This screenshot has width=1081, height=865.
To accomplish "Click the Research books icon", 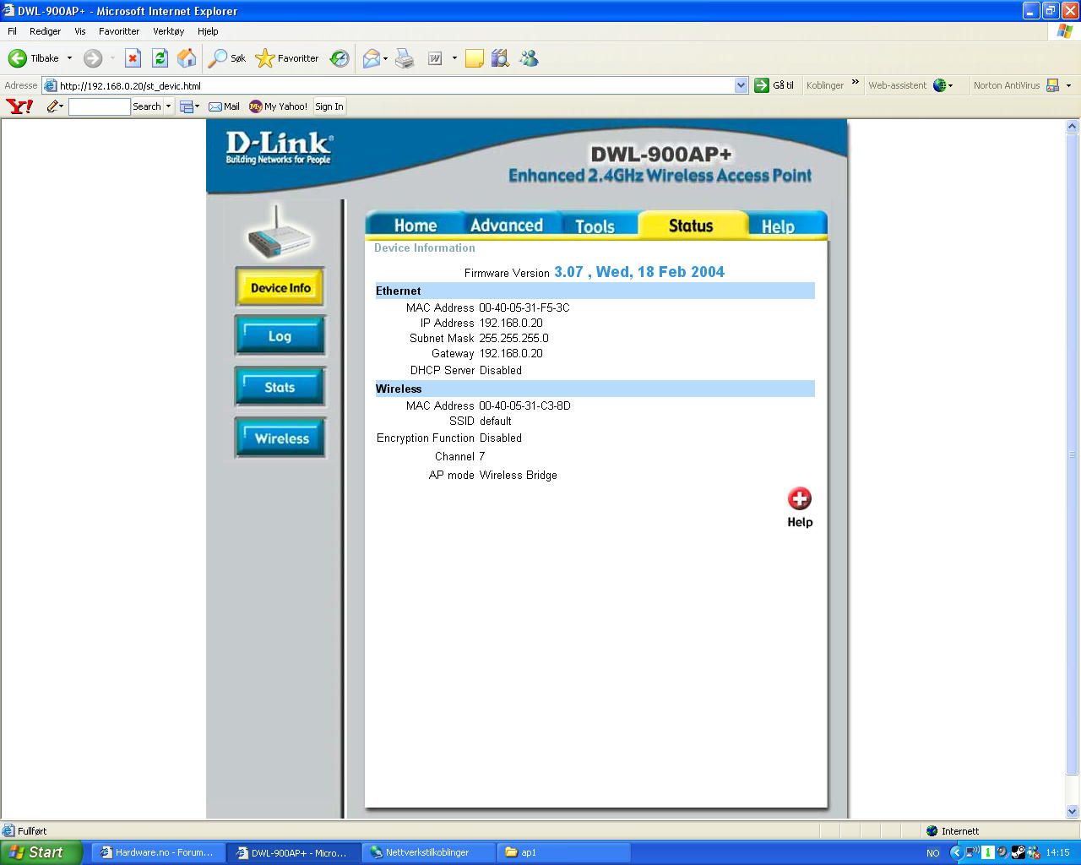I will [x=501, y=58].
